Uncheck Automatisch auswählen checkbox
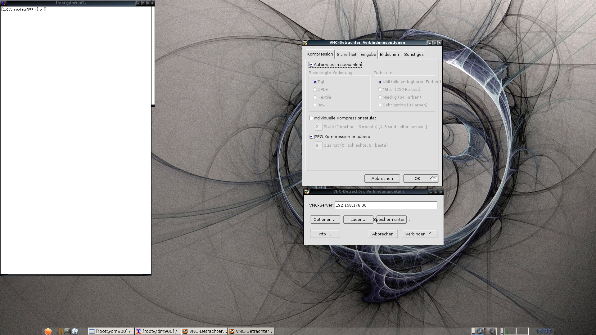 pos(311,65)
